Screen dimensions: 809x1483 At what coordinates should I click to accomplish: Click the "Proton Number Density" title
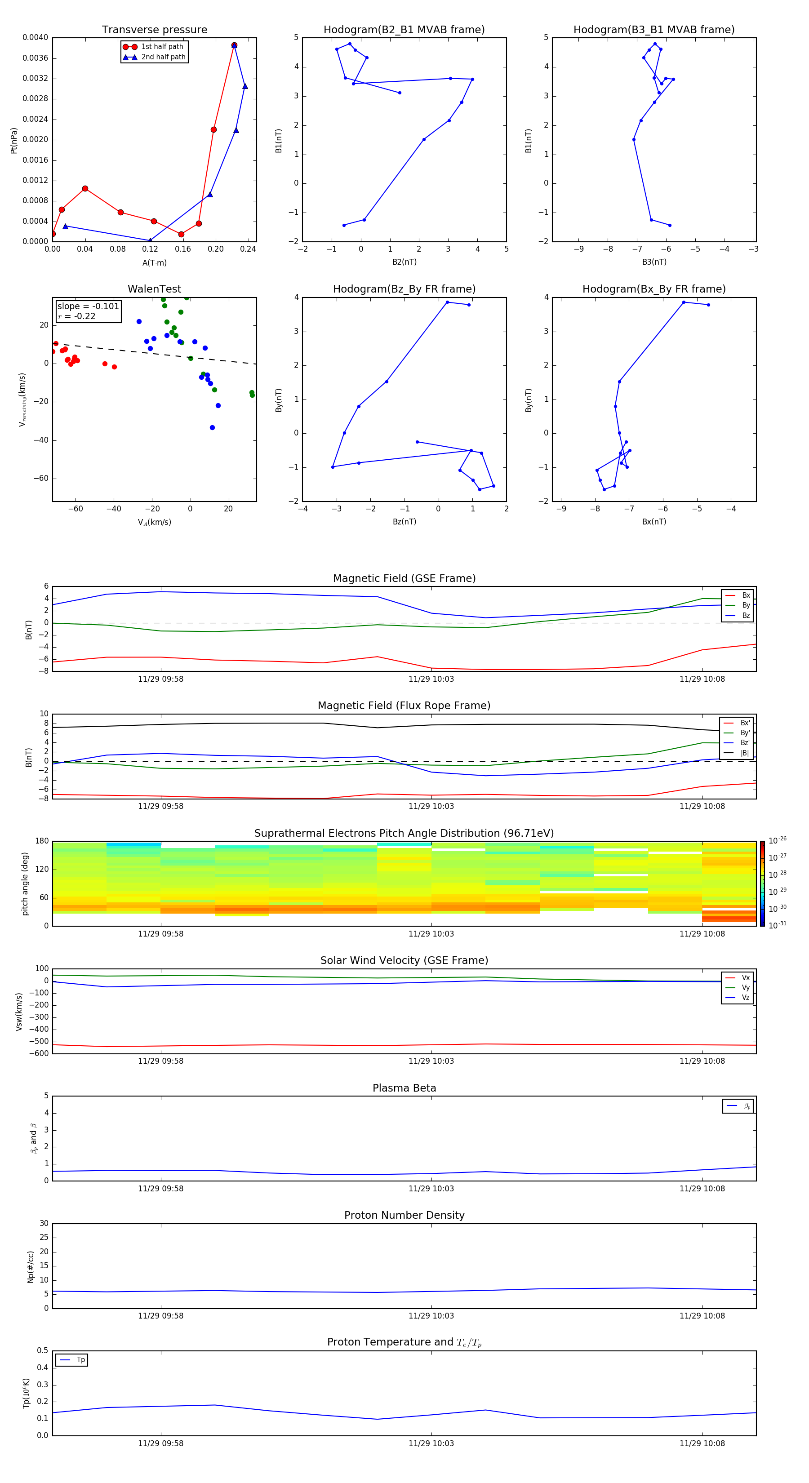click(x=404, y=1215)
